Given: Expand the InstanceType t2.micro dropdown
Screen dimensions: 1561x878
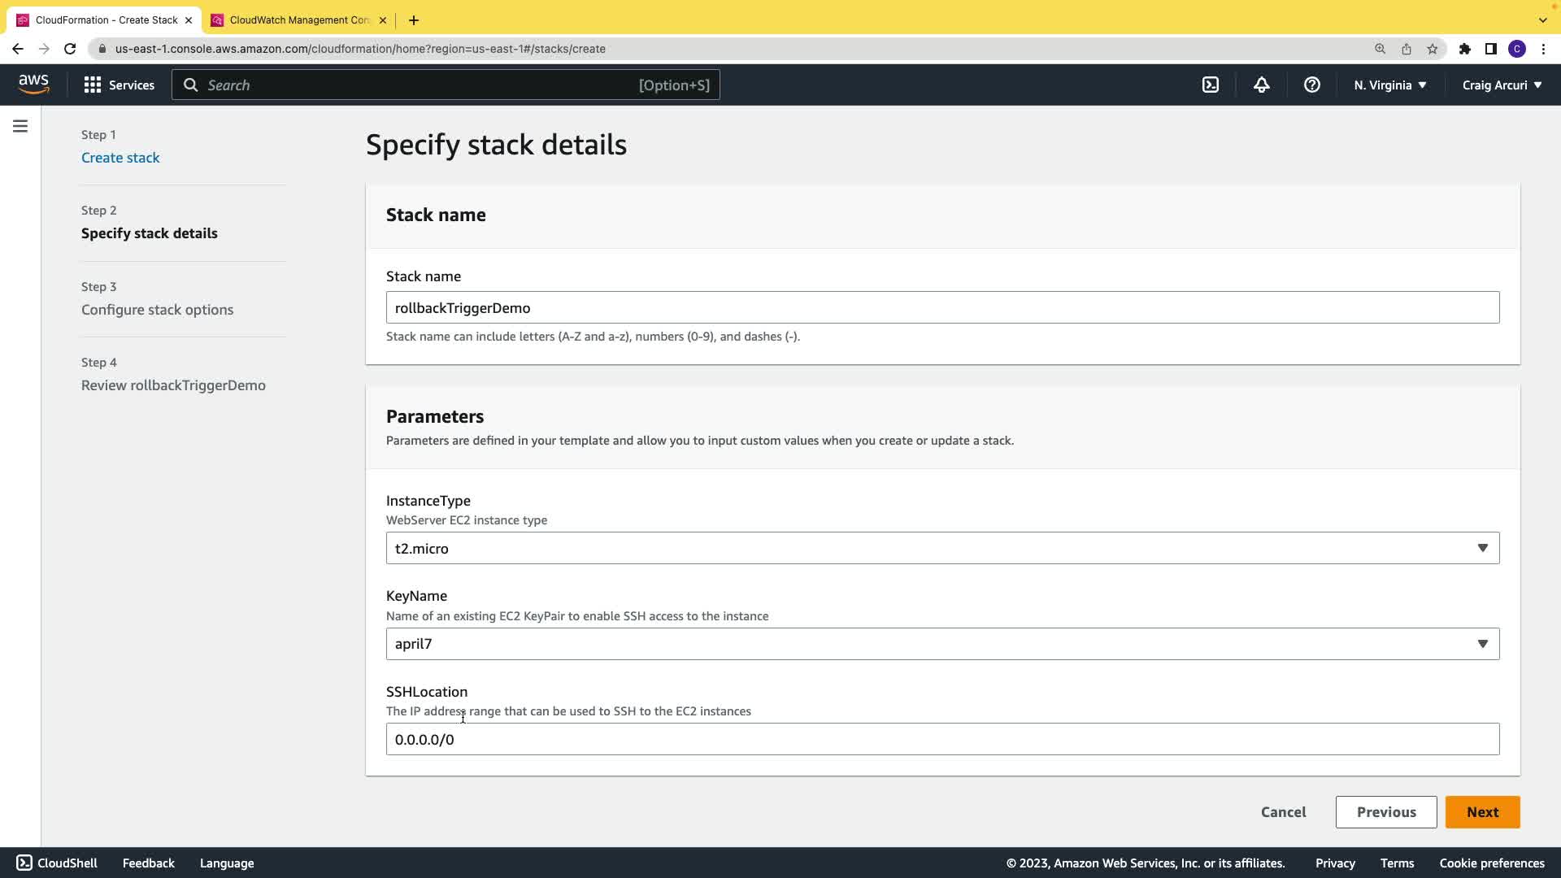Looking at the screenshot, I should tap(941, 548).
